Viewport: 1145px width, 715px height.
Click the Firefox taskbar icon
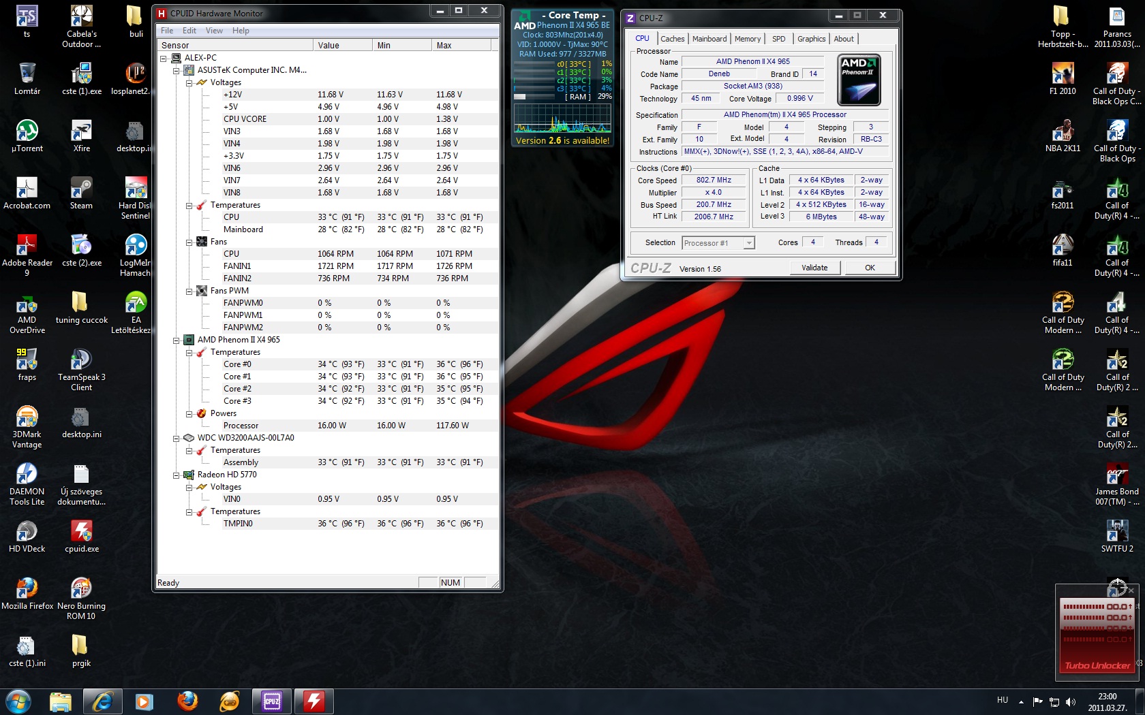point(187,701)
